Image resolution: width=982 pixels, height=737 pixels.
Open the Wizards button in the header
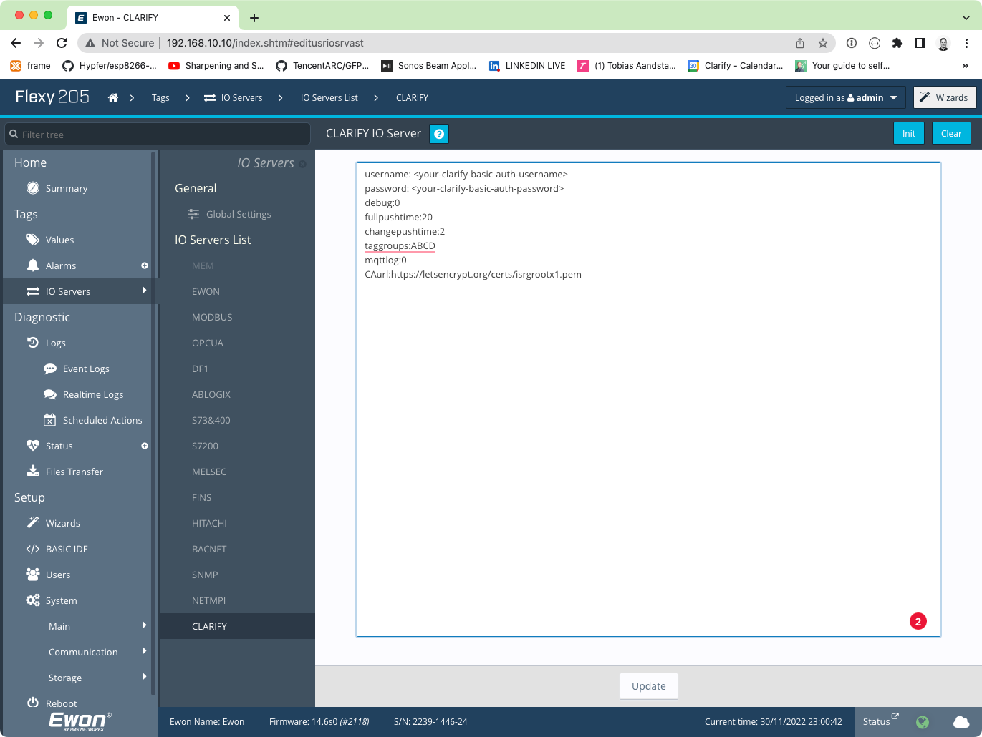(x=945, y=98)
